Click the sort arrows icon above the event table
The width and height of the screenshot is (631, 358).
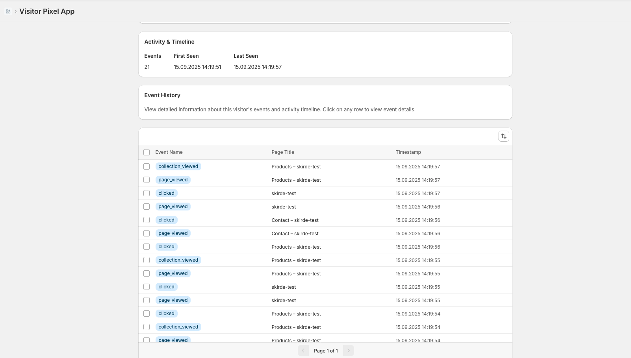point(504,136)
